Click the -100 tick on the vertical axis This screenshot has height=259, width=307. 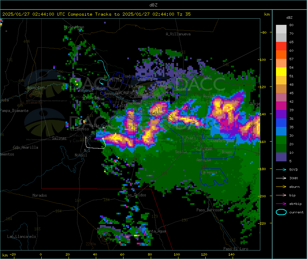[263, 60]
